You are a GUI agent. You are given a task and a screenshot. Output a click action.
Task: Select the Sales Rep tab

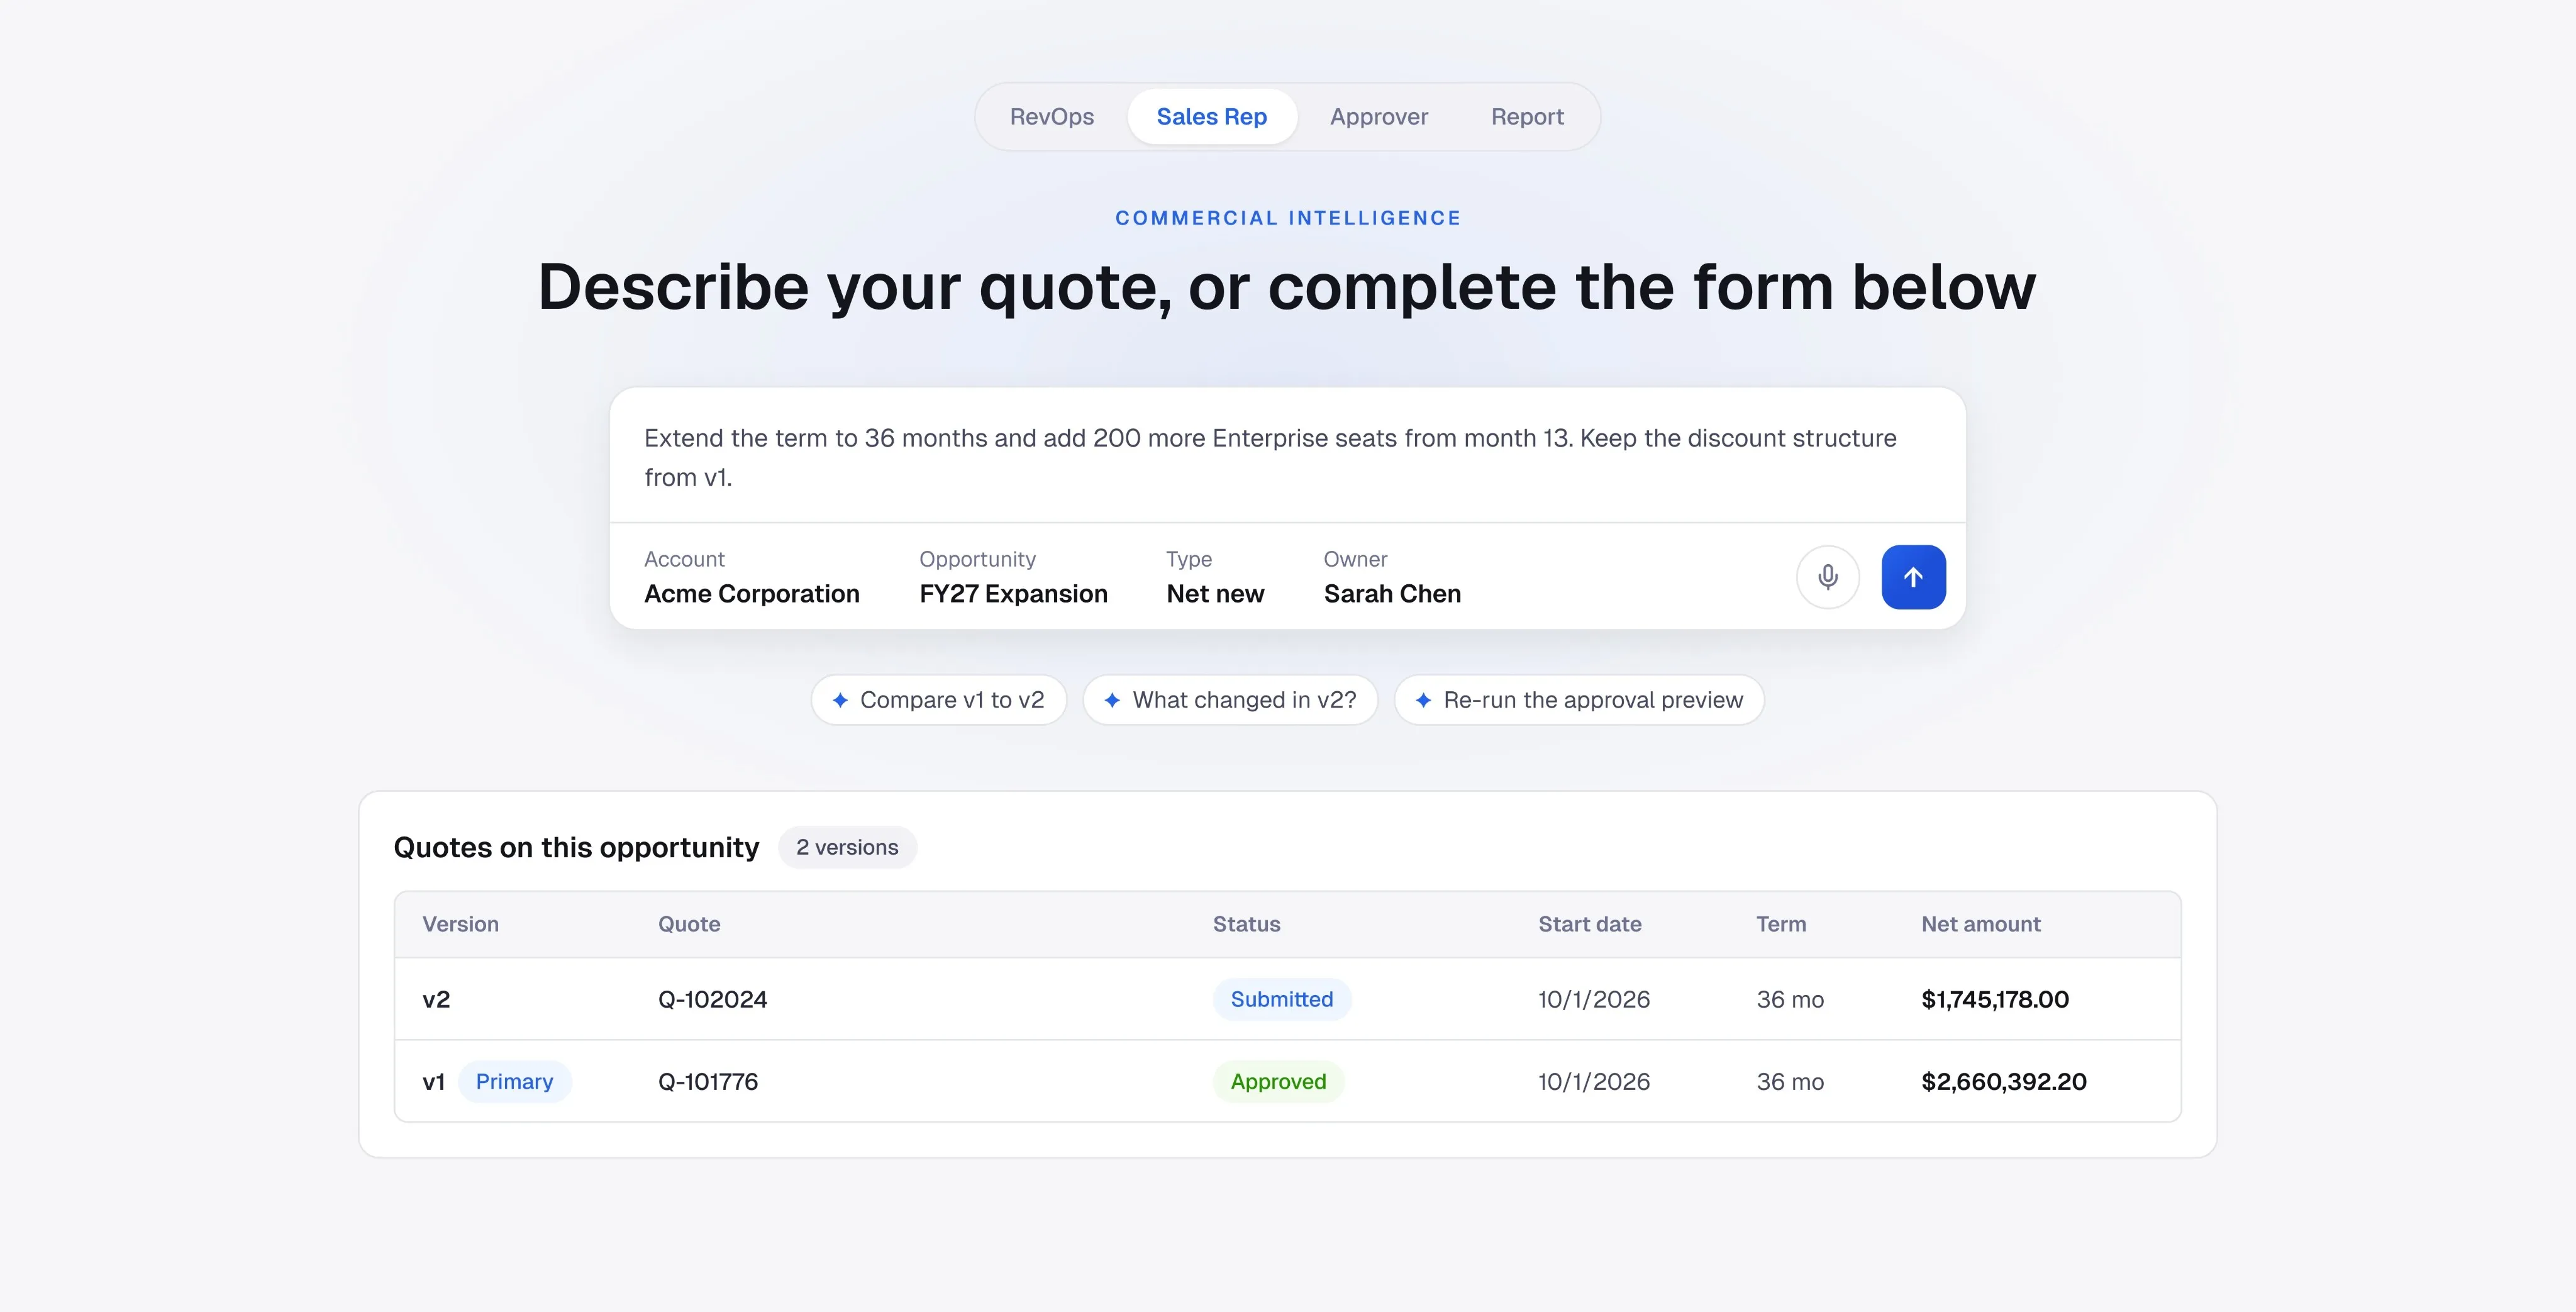[x=1212, y=117]
